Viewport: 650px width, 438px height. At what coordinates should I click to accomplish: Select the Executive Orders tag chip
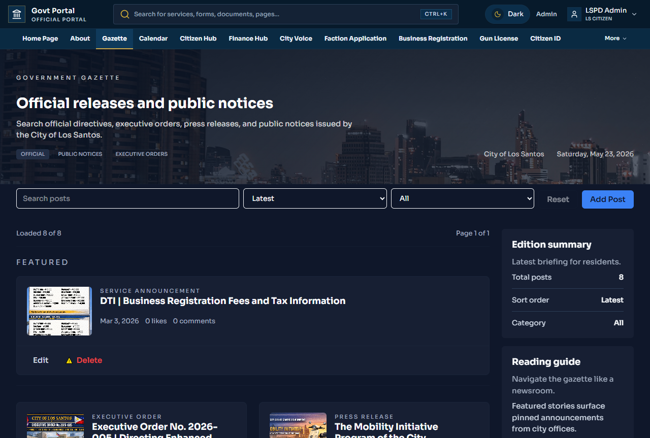(142, 154)
